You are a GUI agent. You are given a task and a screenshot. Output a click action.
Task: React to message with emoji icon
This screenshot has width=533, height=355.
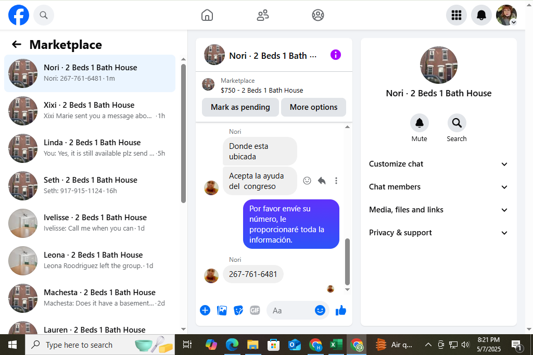click(307, 181)
